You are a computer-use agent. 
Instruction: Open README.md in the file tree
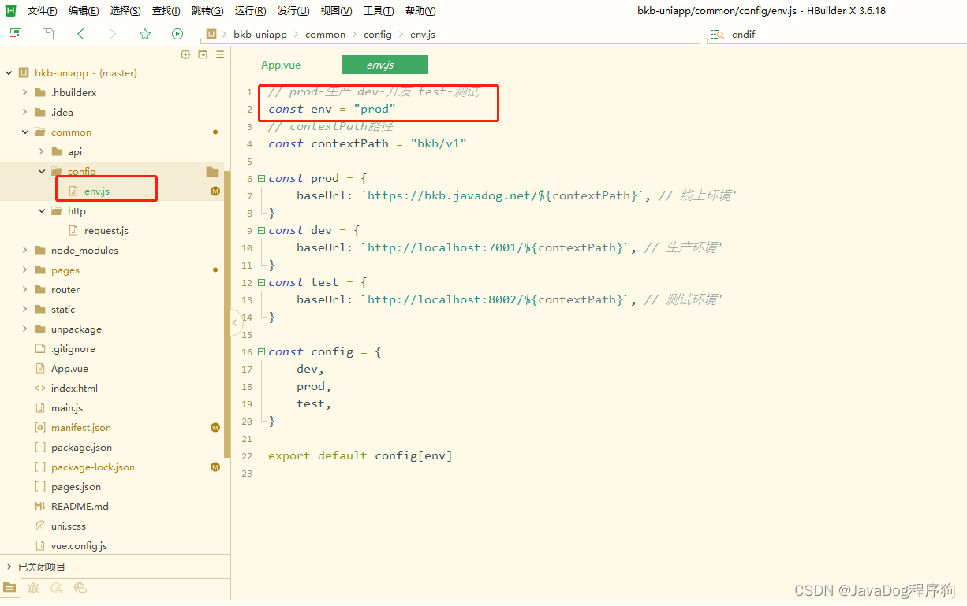(80, 506)
